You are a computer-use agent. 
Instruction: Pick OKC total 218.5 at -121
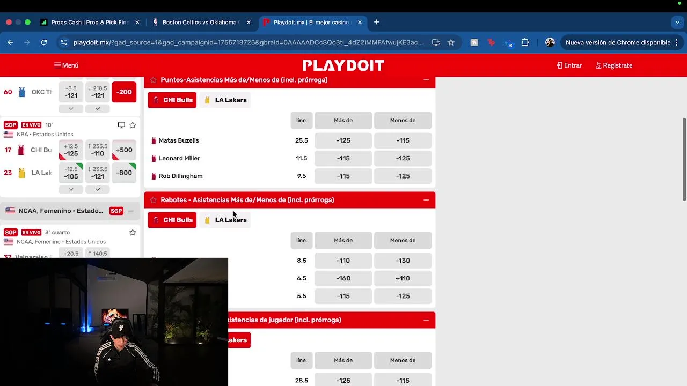(97, 92)
